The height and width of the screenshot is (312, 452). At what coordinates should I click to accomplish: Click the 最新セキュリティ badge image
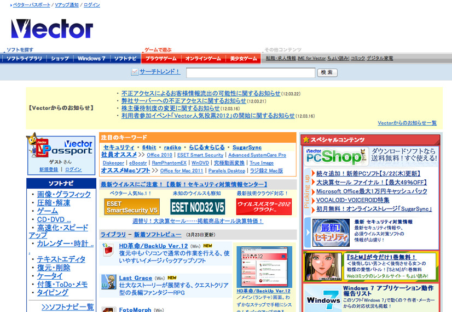(331, 233)
